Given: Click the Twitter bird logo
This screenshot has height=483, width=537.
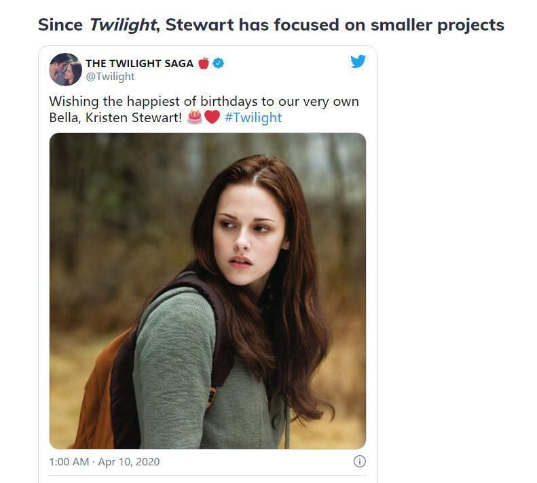Looking at the screenshot, I should point(358,62).
